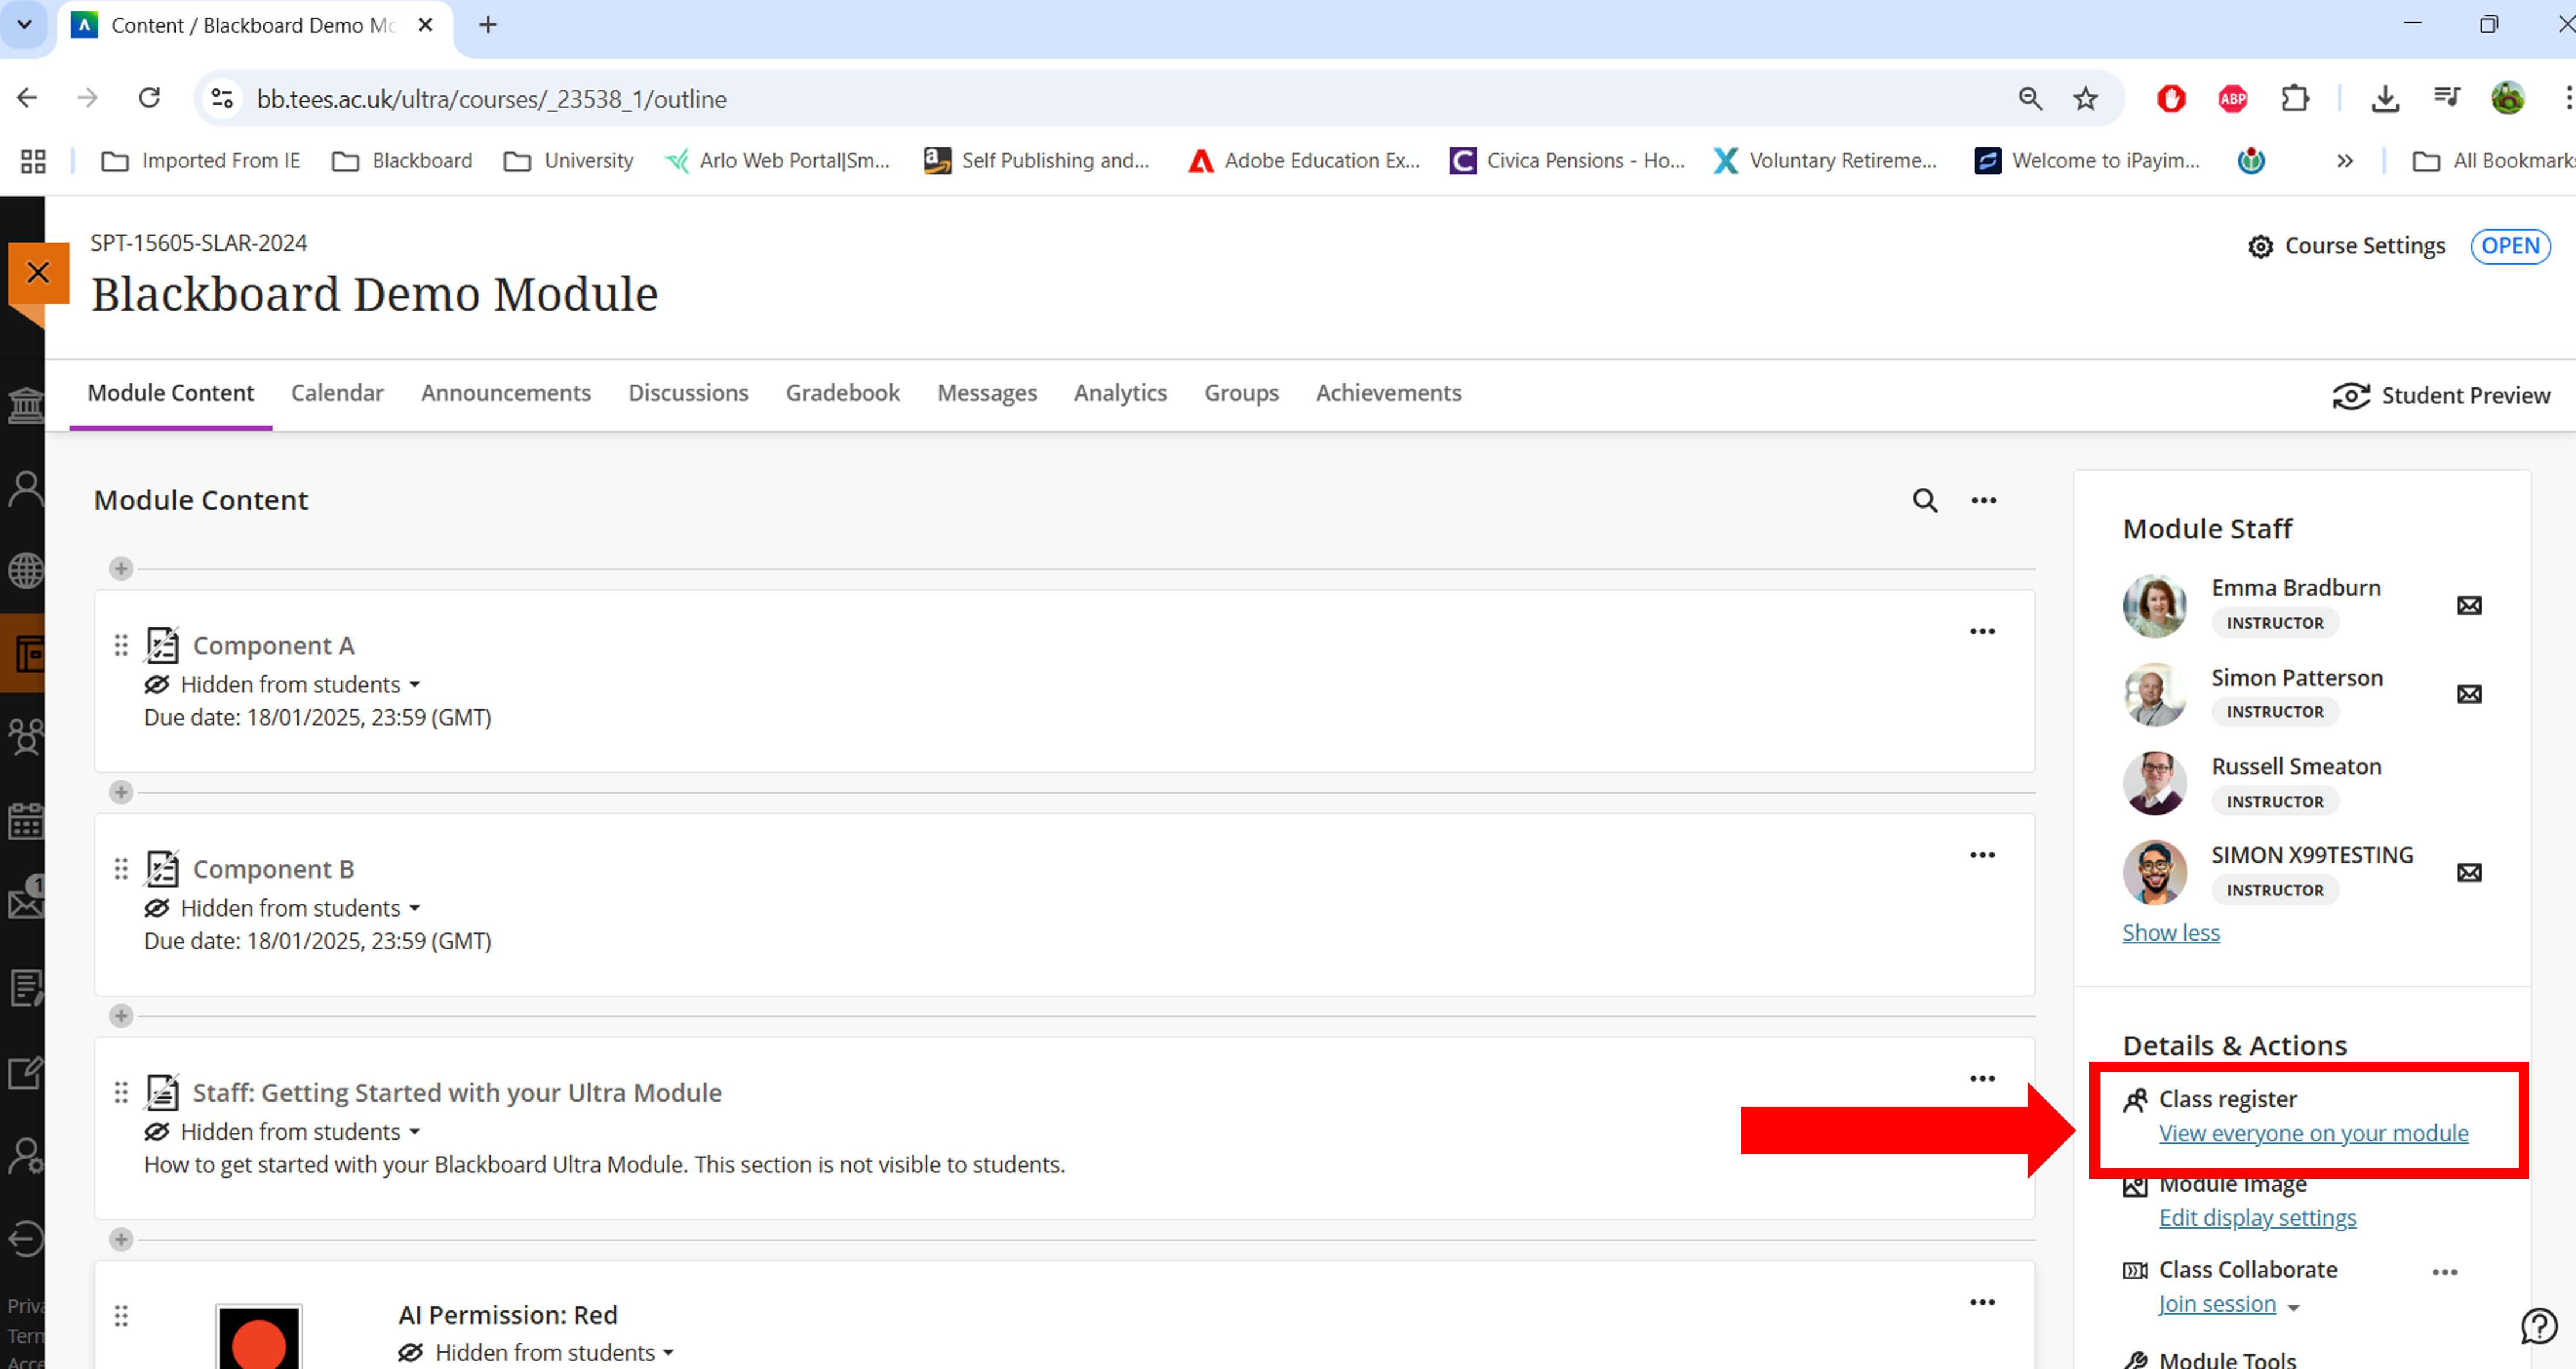The height and width of the screenshot is (1369, 2576).
Task: Switch to the Analytics tab
Action: (1120, 393)
